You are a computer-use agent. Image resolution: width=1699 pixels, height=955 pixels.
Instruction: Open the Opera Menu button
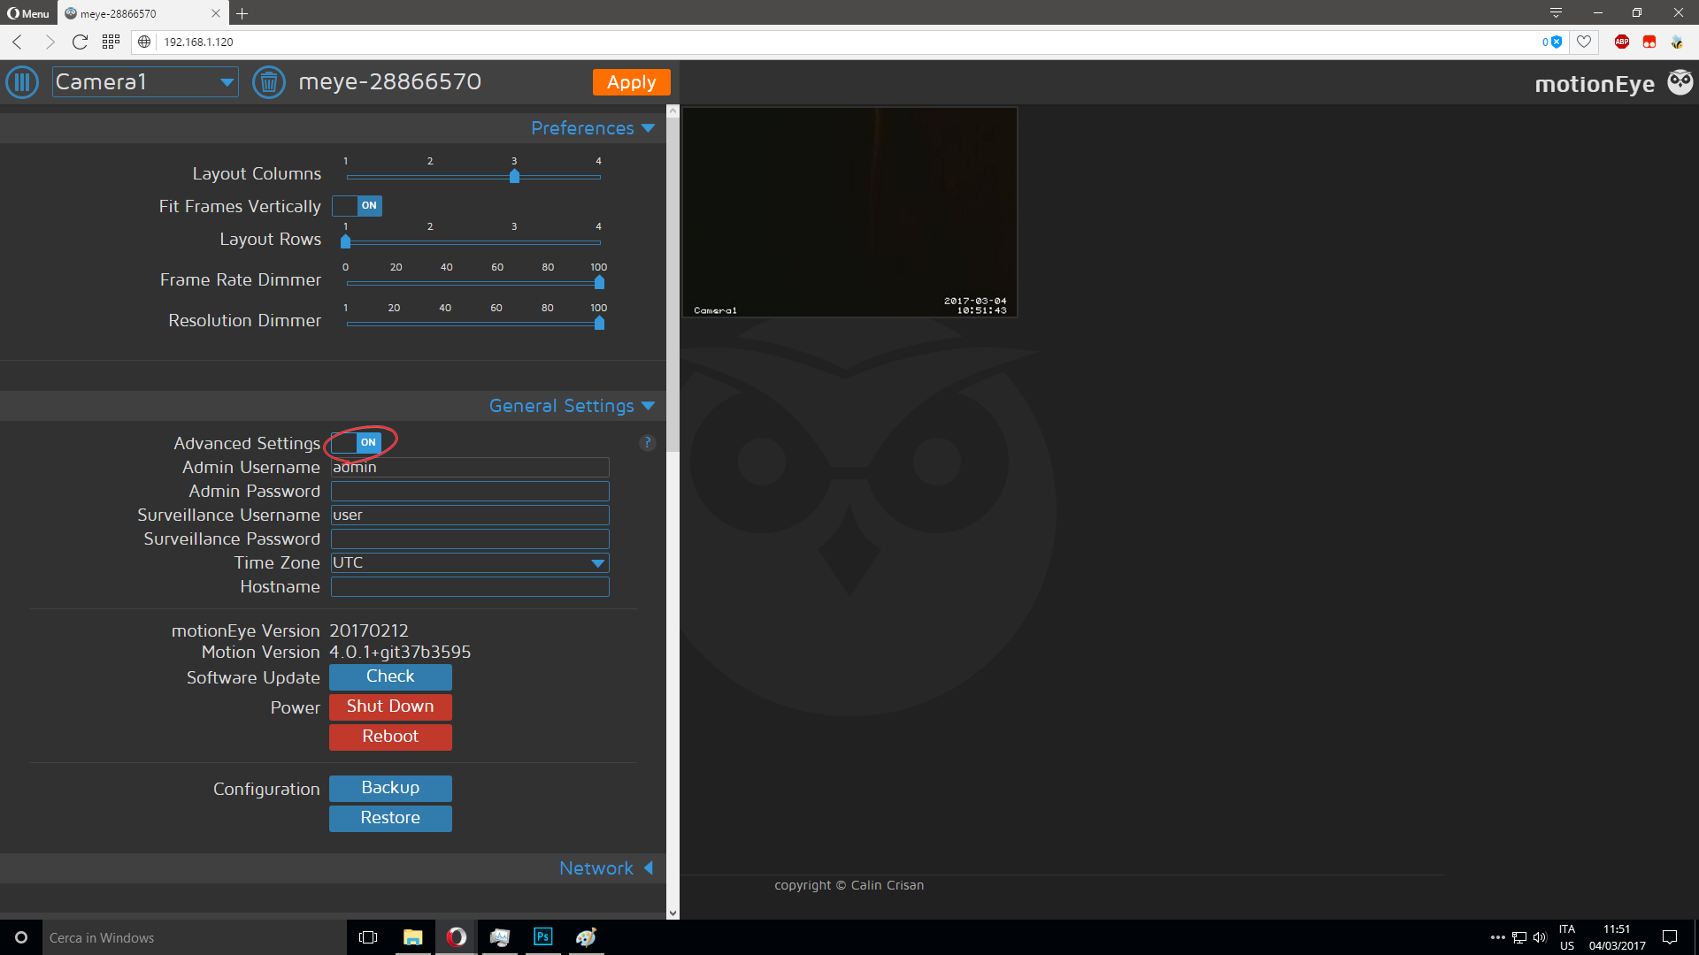click(x=27, y=13)
